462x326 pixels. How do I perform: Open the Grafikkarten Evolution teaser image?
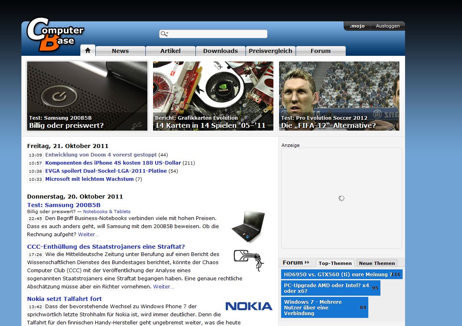213,96
